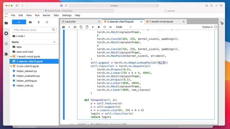
Task: Click the def forward code line
Action: (101, 100)
